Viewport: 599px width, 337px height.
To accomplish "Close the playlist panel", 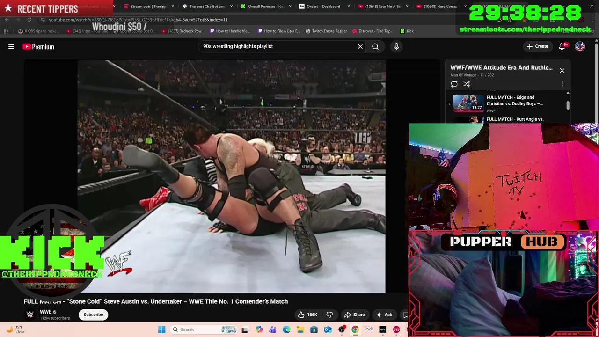I will pyautogui.click(x=562, y=70).
